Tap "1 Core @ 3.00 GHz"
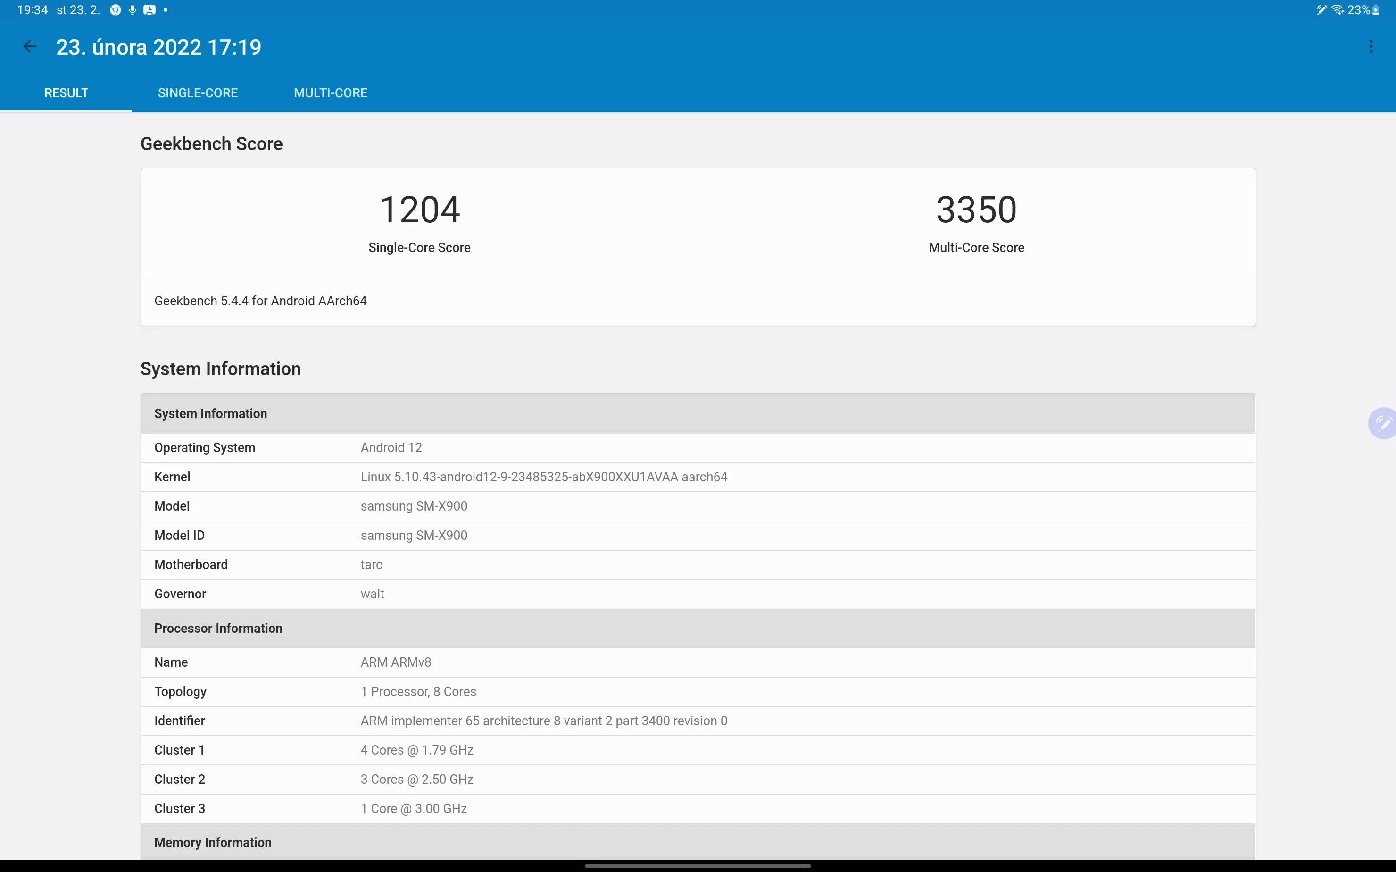The height and width of the screenshot is (872, 1396). coord(414,809)
